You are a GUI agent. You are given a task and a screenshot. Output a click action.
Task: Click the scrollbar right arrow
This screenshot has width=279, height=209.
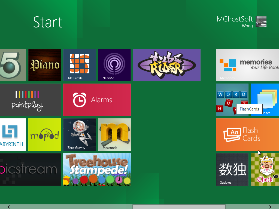pyautogui.click(x=270, y=207)
